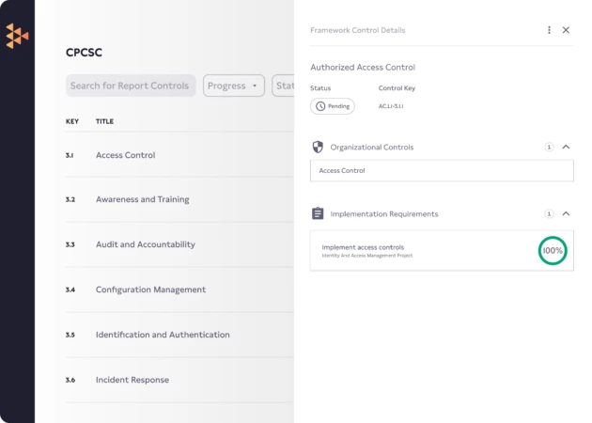Image resolution: width=592 pixels, height=423 pixels.
Task: Select the Configuration Management row
Action: (150, 290)
